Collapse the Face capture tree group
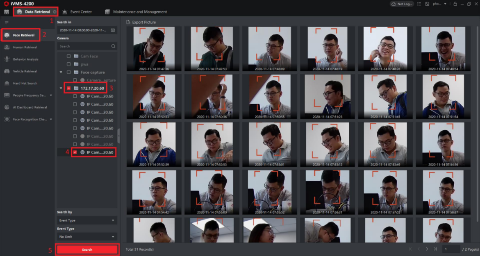The image size is (480, 256). coord(61,72)
